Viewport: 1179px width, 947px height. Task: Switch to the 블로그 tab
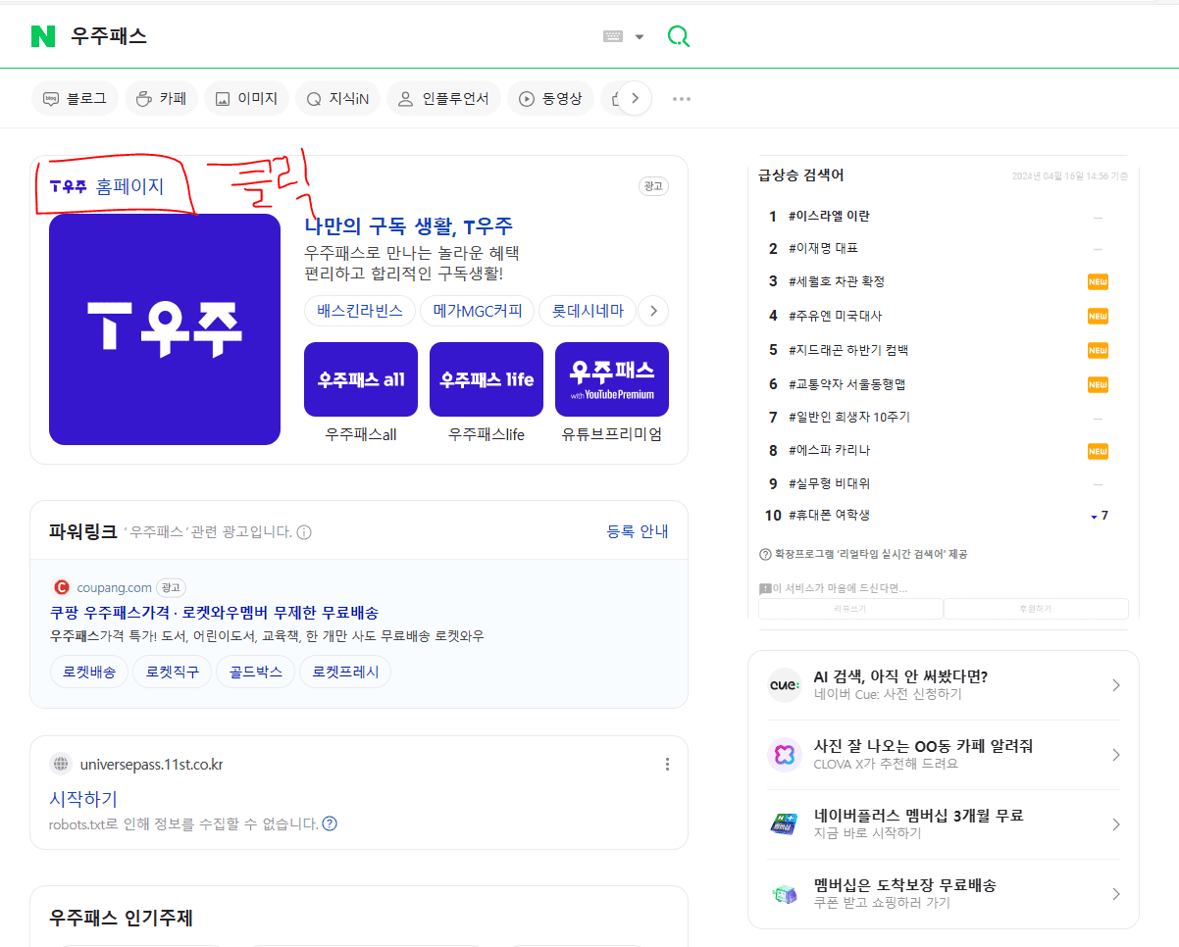click(76, 98)
